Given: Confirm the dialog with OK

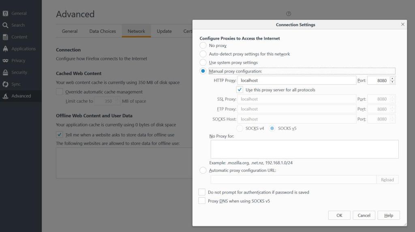Looking at the screenshot, I should coord(339,215).
